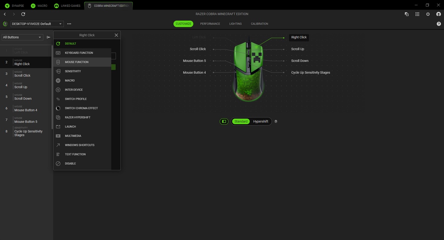Select the Multimedia option
The image size is (444, 240).
click(82, 136)
